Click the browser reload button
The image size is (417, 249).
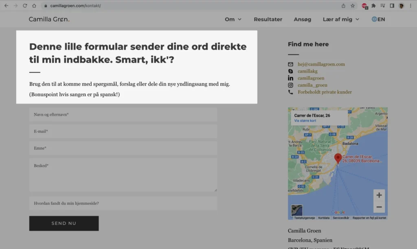25,6
